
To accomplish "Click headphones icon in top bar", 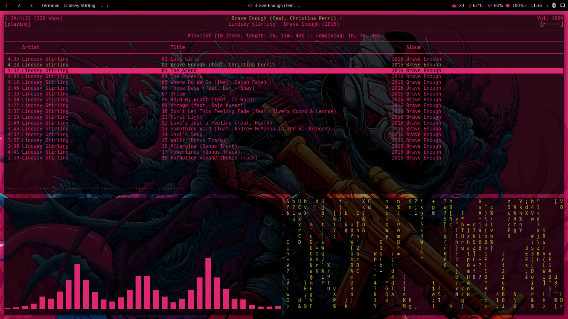I will coord(250,5).
